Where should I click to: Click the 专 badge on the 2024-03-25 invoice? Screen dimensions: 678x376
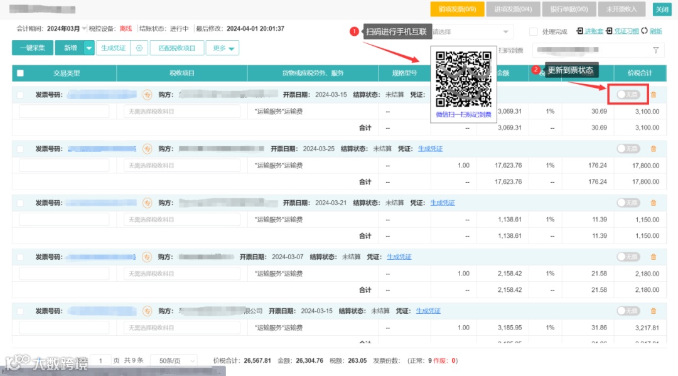147,149
